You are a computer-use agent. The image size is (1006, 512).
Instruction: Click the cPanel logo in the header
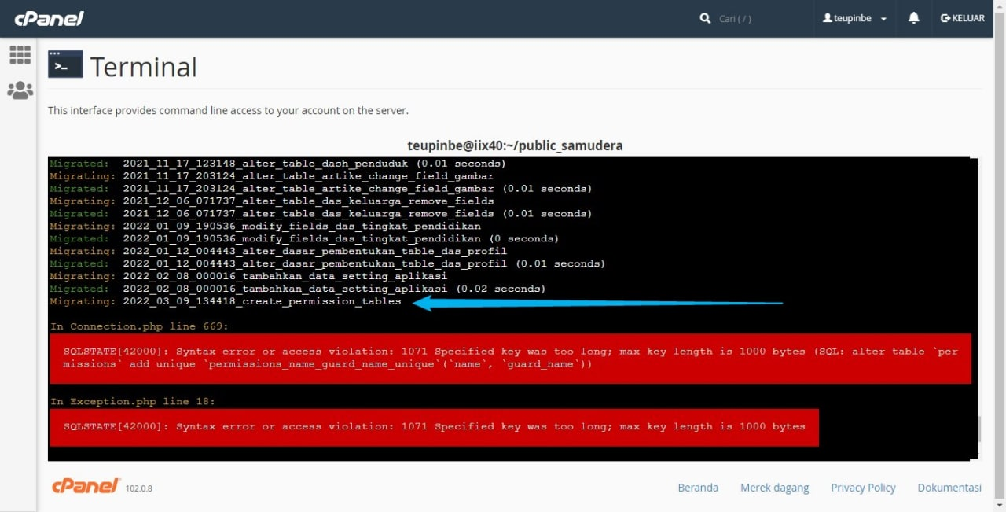pos(49,17)
